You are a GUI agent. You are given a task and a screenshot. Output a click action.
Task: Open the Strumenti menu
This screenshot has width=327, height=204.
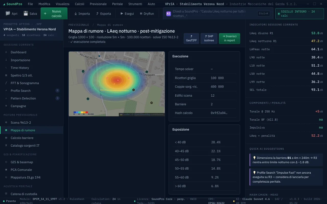135,4
